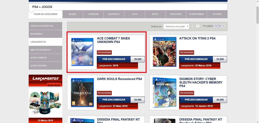Open the Desporto category tab
Screen dimensions: 259x123
tap(114, 14)
